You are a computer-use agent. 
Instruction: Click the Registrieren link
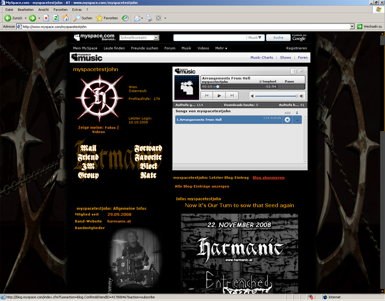pos(296,48)
